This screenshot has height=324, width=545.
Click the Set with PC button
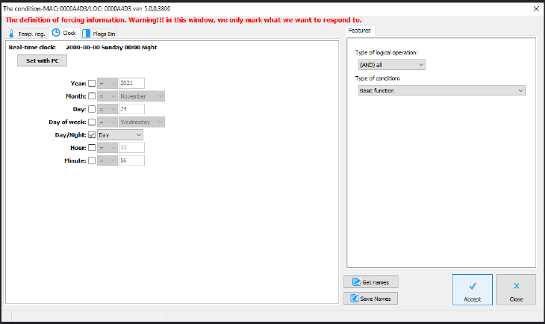pos(42,60)
